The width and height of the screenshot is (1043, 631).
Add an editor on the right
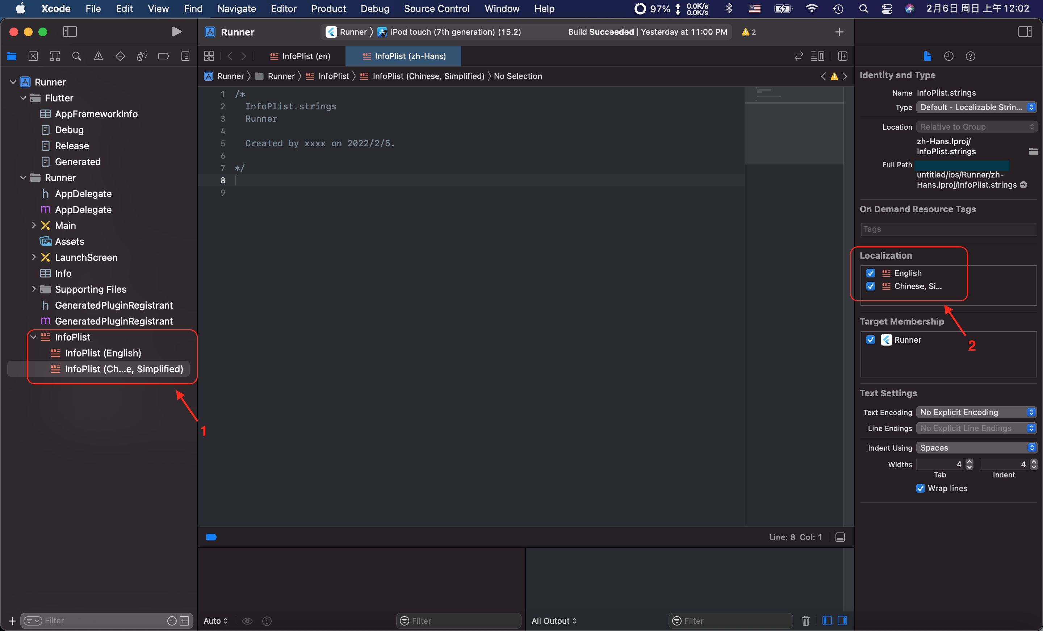click(x=843, y=56)
